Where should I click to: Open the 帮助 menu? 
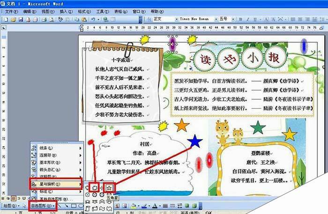pos(157,11)
